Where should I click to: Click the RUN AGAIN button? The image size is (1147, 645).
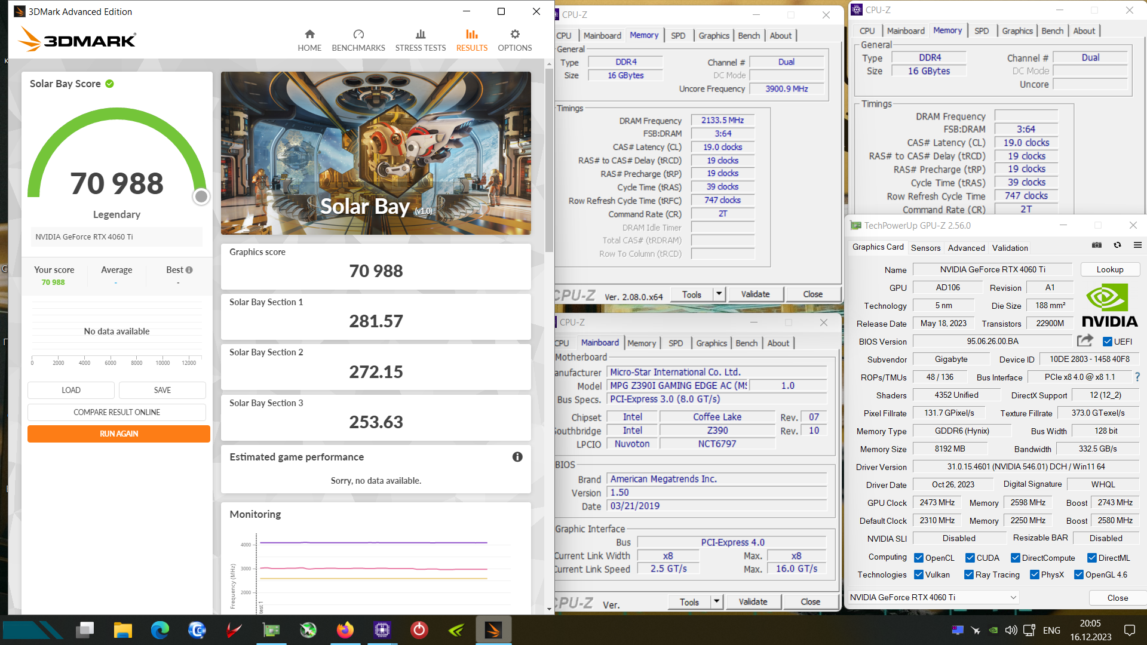point(119,434)
